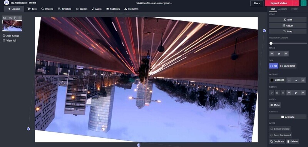
Task: Click the black outline color swatch
Action: (x=272, y=80)
